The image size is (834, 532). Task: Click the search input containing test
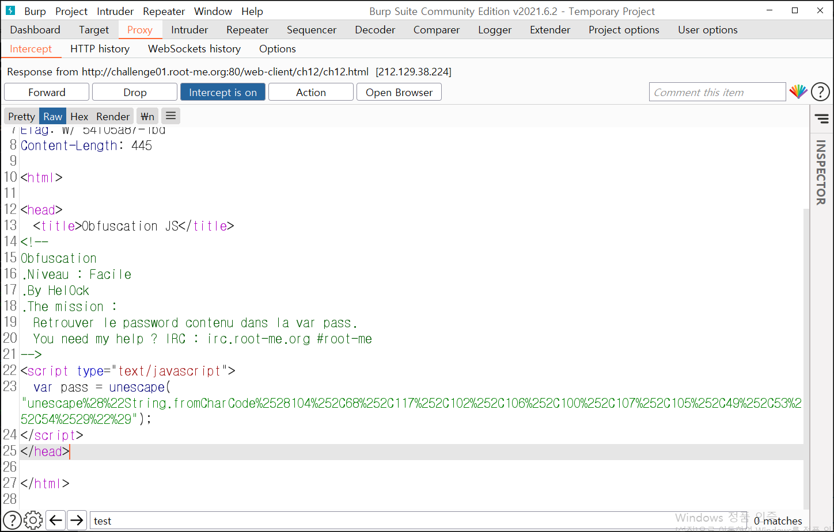click(x=418, y=520)
